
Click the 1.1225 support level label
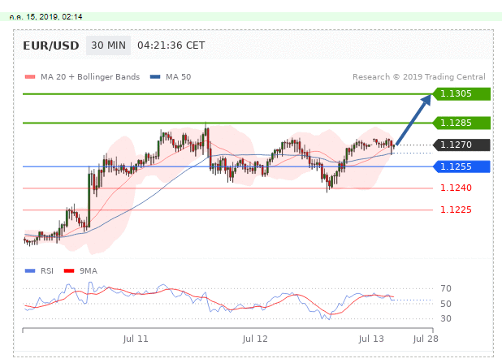(456, 210)
